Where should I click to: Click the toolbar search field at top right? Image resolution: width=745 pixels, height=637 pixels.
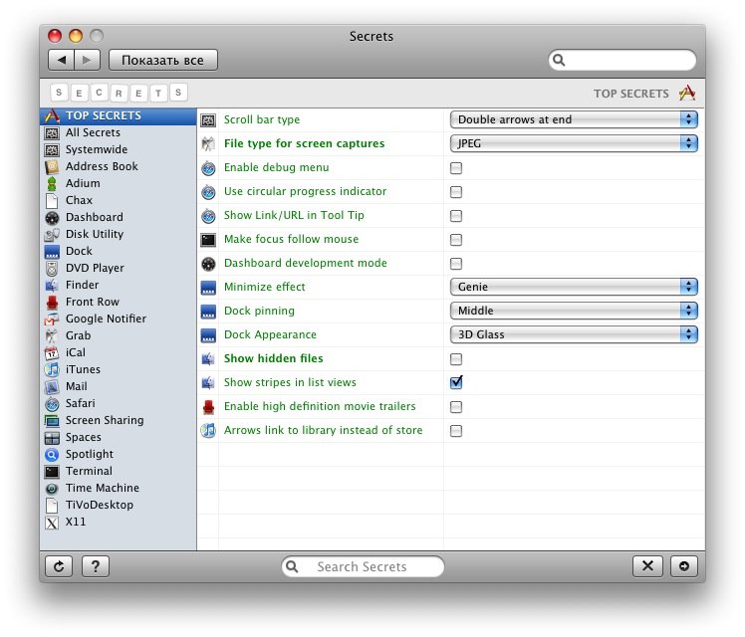[621, 61]
